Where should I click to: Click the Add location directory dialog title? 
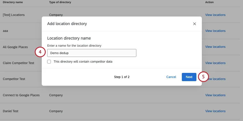67,24
